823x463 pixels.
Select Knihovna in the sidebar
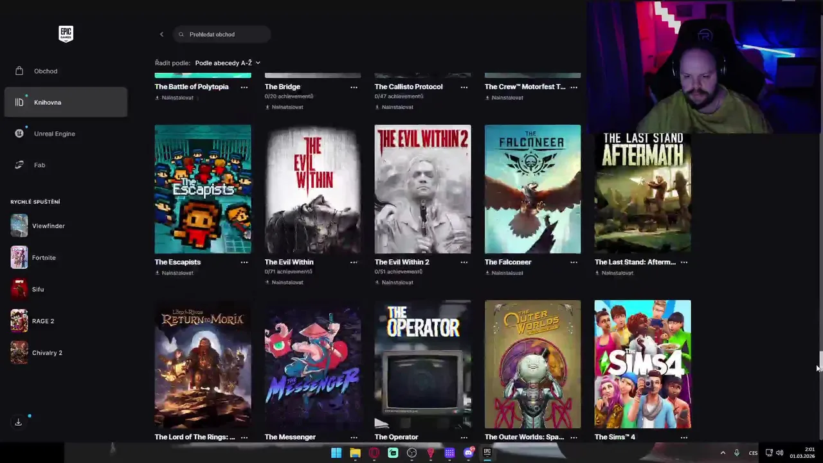point(66,102)
